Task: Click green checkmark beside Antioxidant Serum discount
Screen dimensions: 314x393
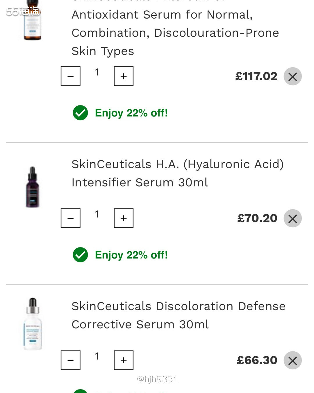Action: point(80,113)
